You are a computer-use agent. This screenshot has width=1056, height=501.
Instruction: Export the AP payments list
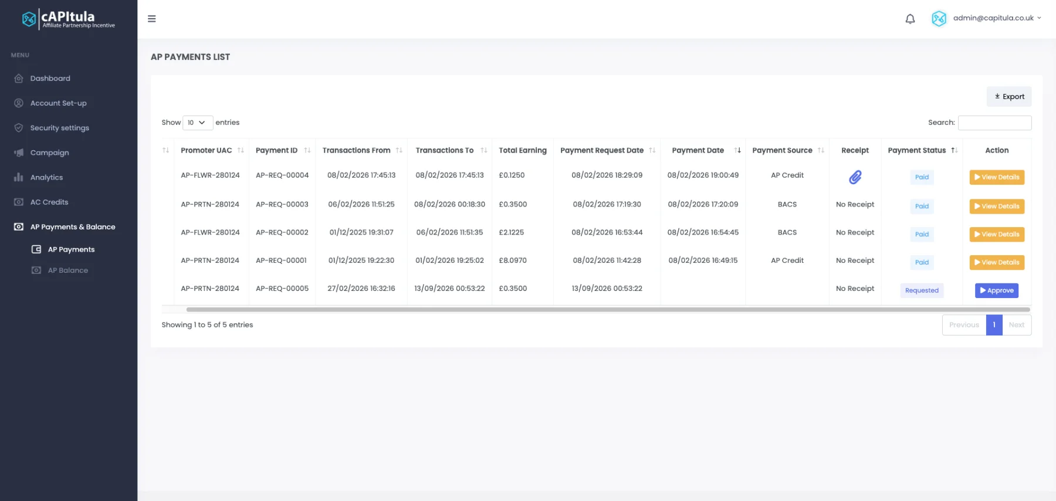click(1009, 97)
